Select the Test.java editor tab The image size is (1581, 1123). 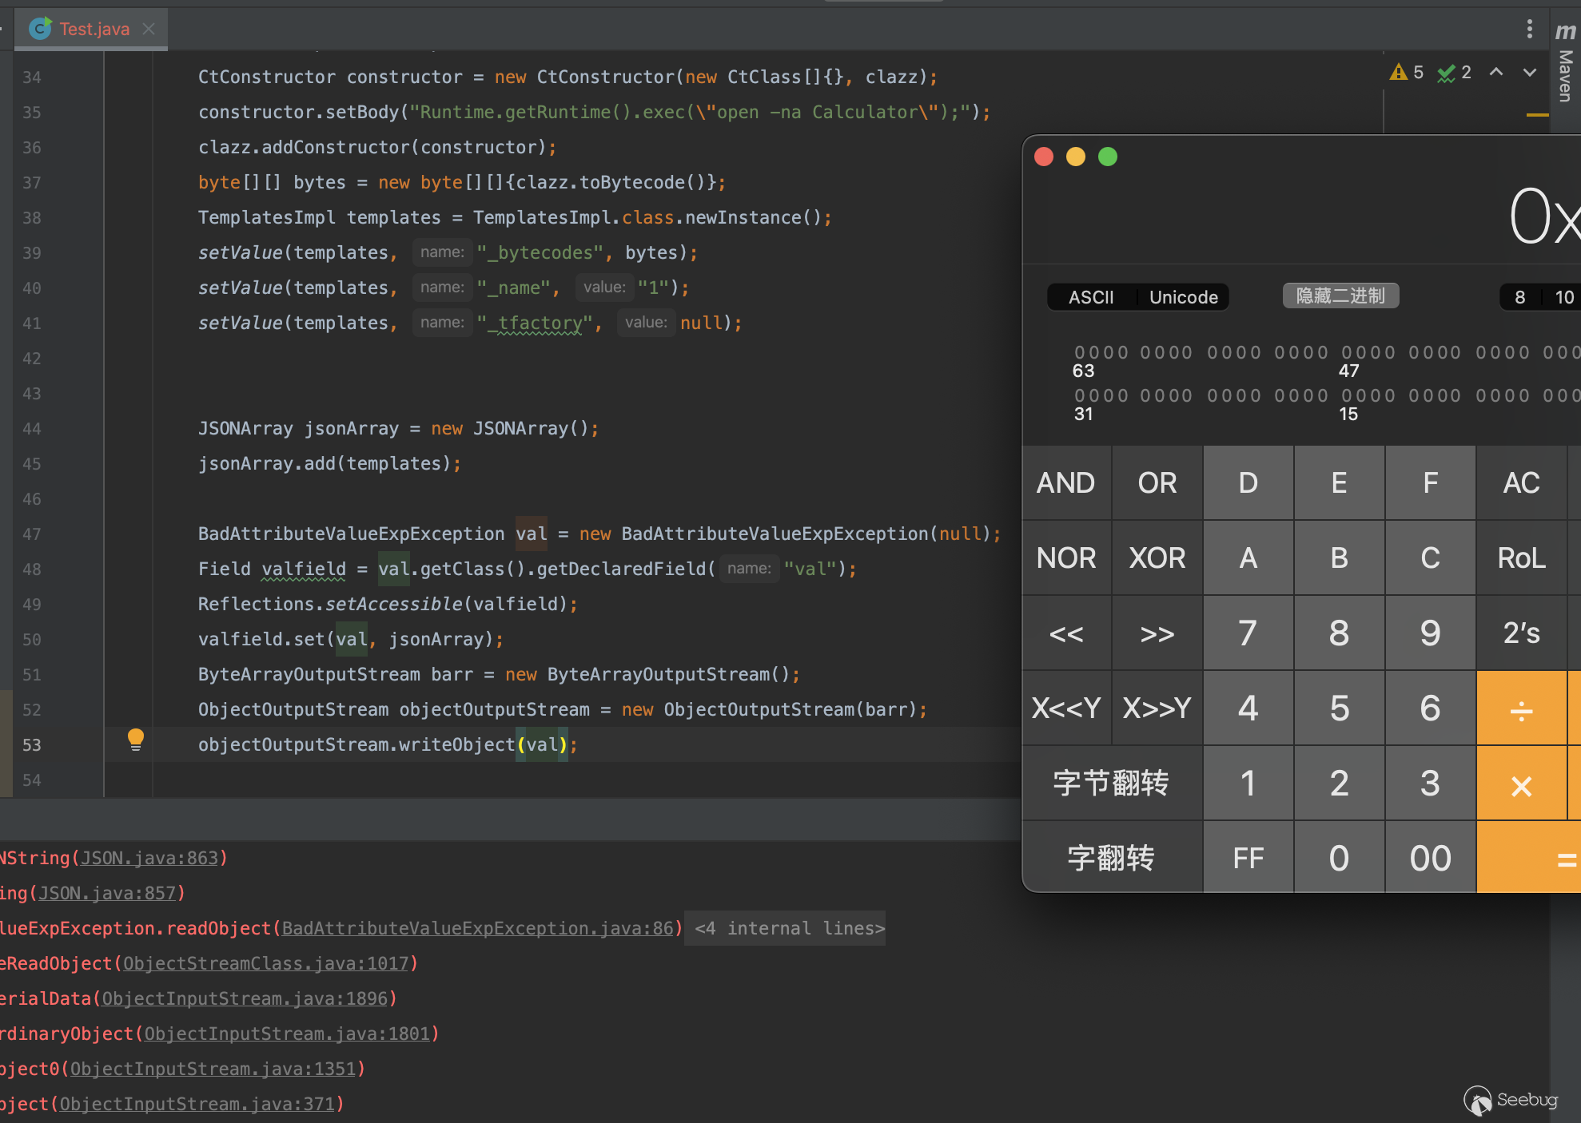[x=94, y=29]
